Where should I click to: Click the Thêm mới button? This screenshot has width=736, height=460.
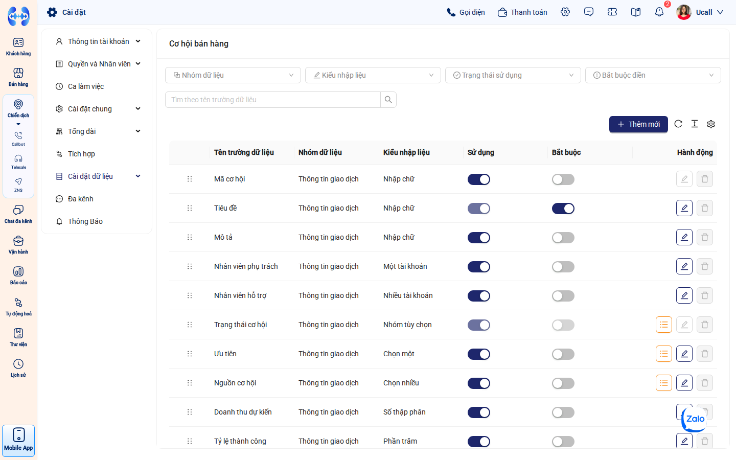tap(638, 124)
